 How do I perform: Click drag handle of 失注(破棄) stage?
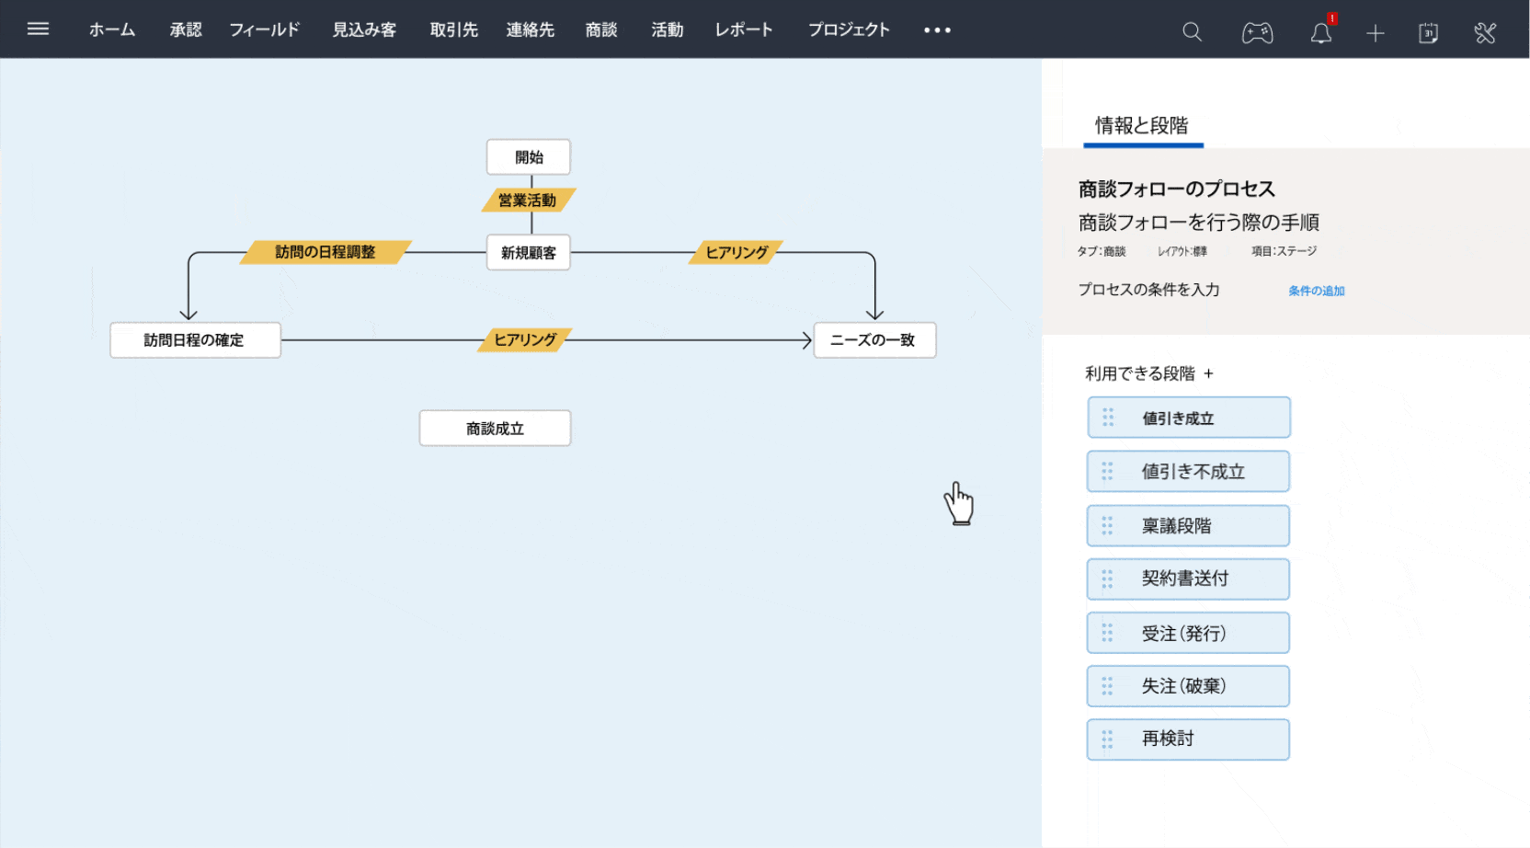(1108, 686)
